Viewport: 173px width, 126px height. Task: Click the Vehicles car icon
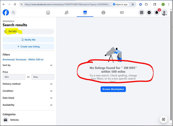[6, 120]
